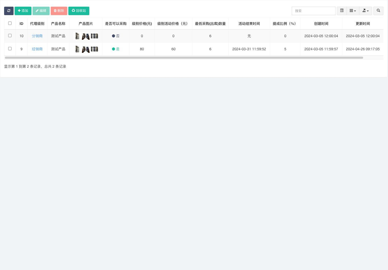The width and height of the screenshot is (388, 270).
Task: Click the 删除 delete button
Action: (x=59, y=11)
